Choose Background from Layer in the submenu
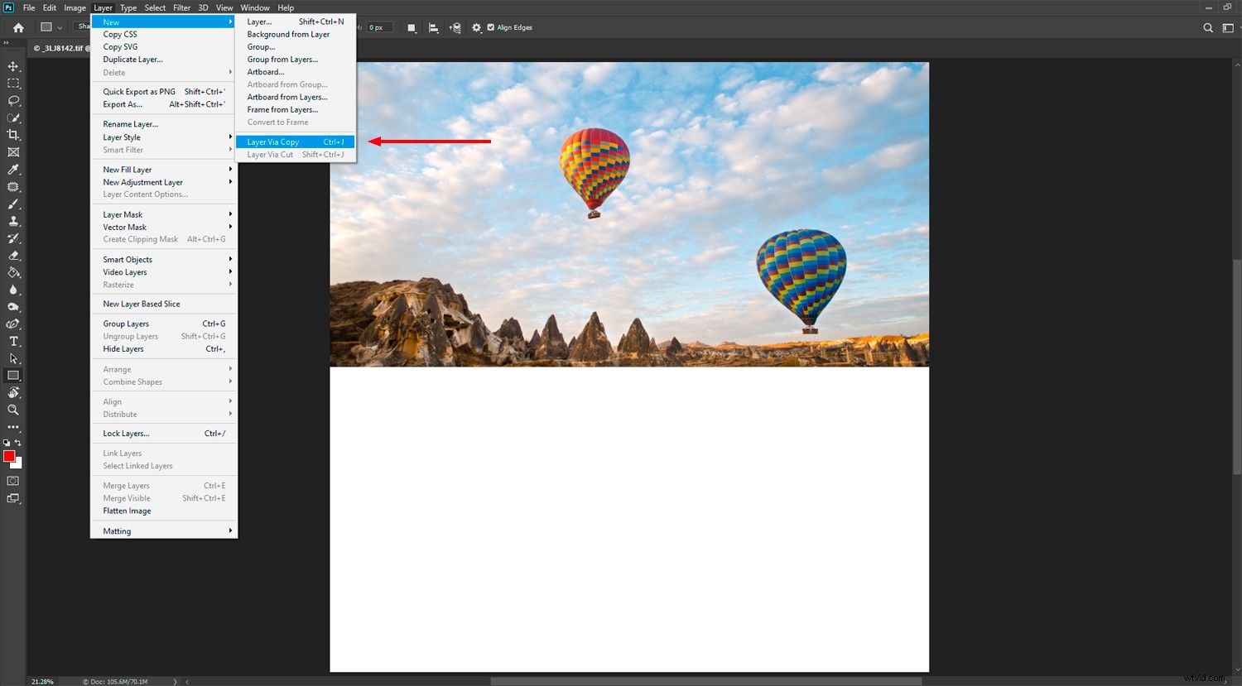 [x=288, y=34]
